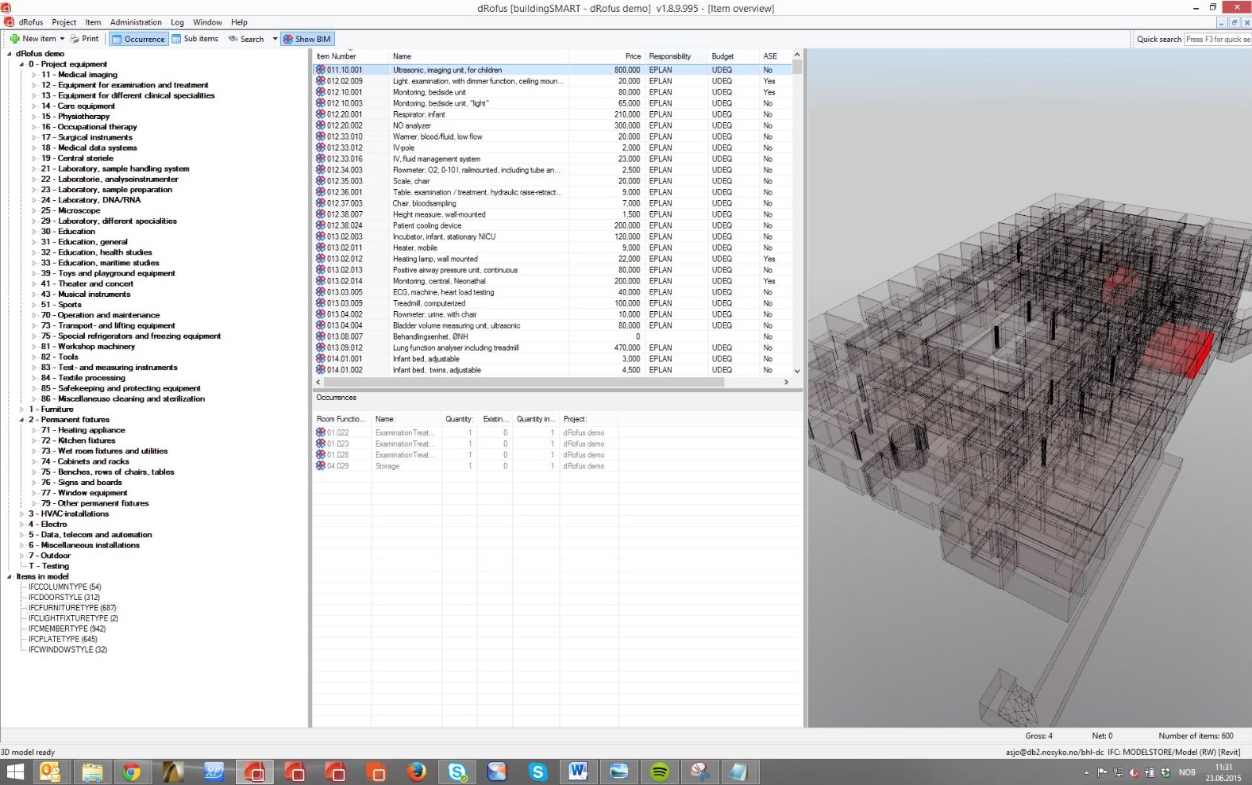
Task: Open the dRofus application menu icon
Action: (10, 22)
